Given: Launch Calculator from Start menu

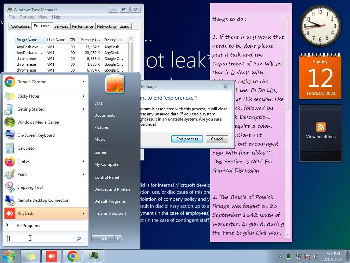Looking at the screenshot, I should point(46,148).
